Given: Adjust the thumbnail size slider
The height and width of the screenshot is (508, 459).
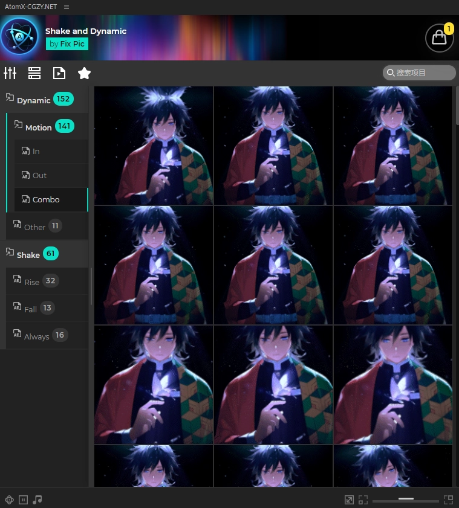Looking at the screenshot, I should [406, 499].
